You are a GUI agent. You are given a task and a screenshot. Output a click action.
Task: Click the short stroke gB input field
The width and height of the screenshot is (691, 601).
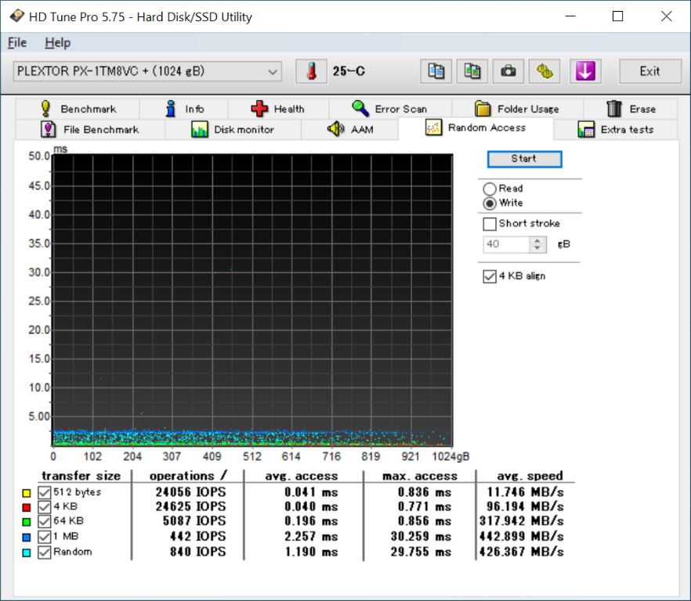point(506,244)
